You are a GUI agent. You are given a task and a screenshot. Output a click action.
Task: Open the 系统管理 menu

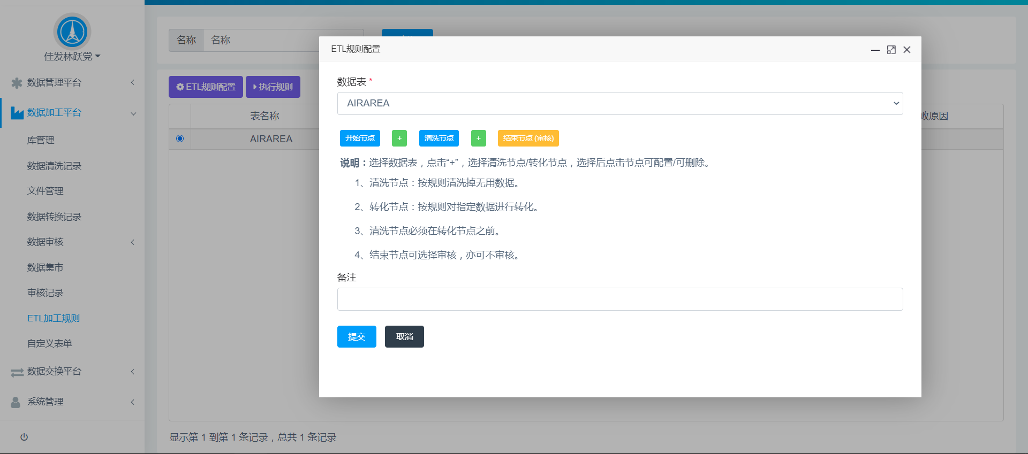[x=72, y=402]
